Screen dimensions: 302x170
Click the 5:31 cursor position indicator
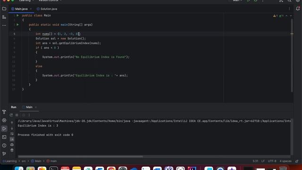(x=255, y=161)
